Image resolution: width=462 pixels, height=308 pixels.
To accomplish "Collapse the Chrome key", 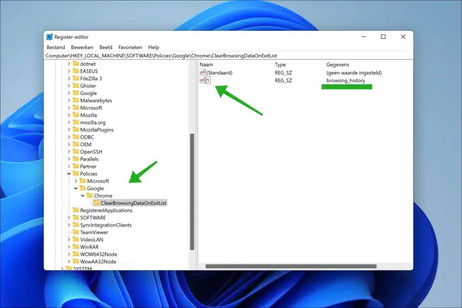I will tap(83, 196).
